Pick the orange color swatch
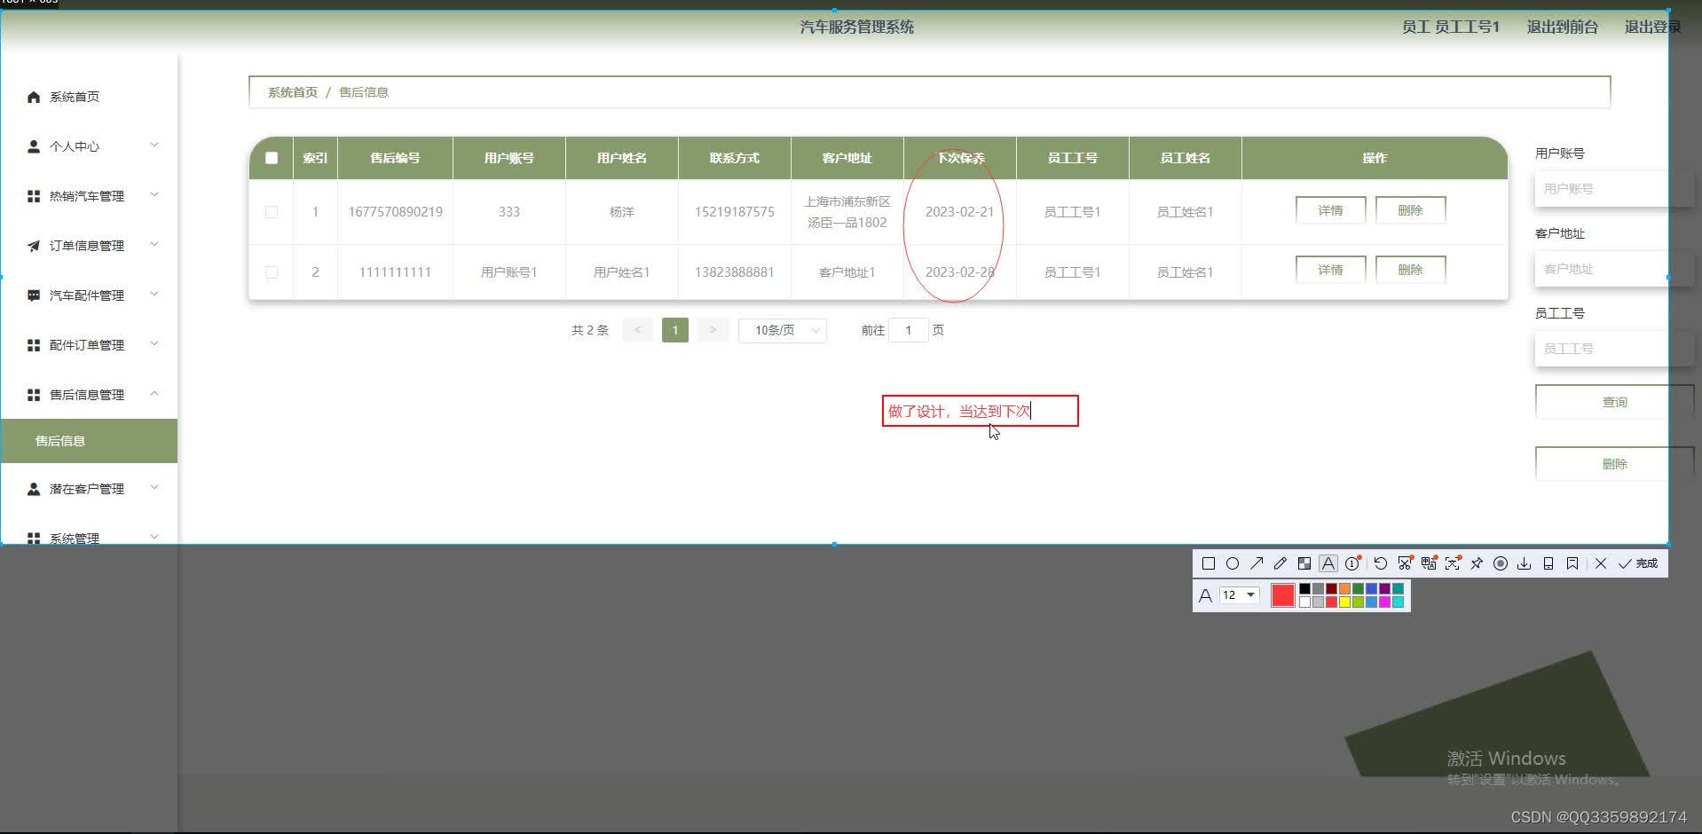Image resolution: width=1702 pixels, height=834 pixels. (x=1344, y=588)
